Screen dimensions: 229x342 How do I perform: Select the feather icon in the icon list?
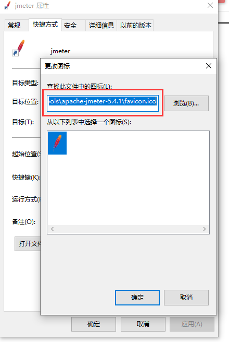click(x=57, y=143)
